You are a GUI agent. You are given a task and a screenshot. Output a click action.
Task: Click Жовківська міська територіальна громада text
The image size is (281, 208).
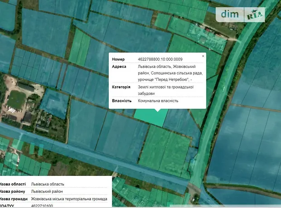(x=69, y=199)
